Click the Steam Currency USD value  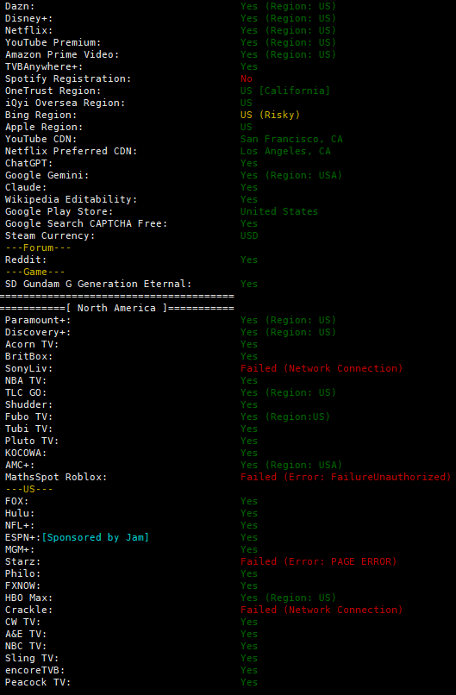tap(249, 235)
